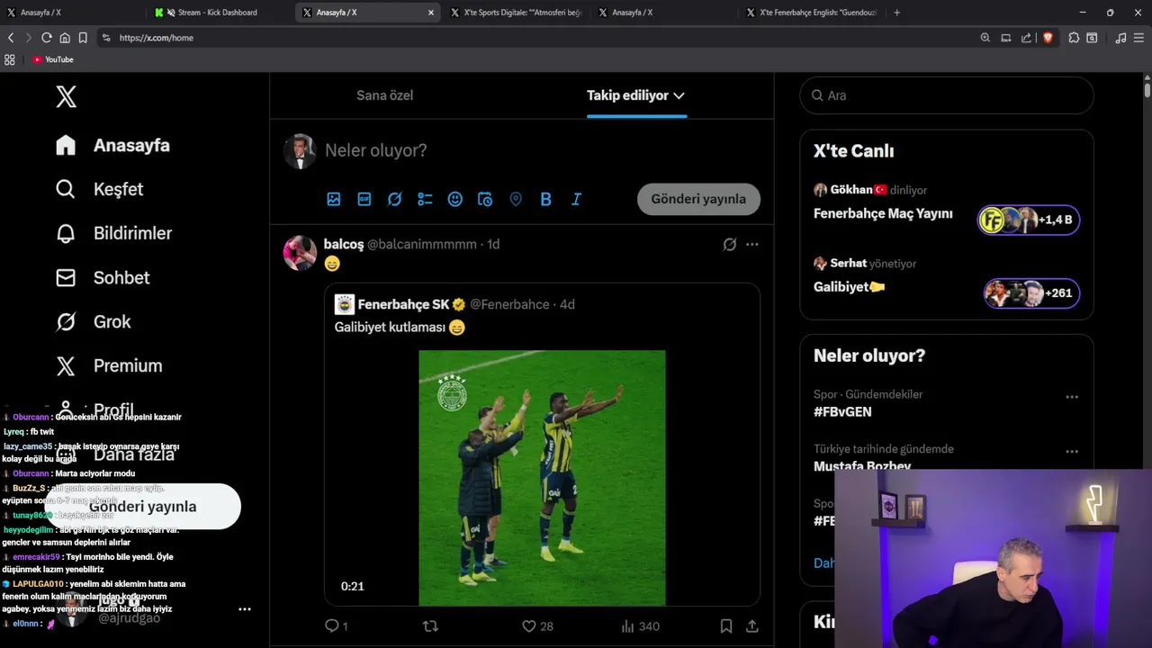Open the X logo home link
Viewport: 1152px width, 648px height.
coord(66,97)
